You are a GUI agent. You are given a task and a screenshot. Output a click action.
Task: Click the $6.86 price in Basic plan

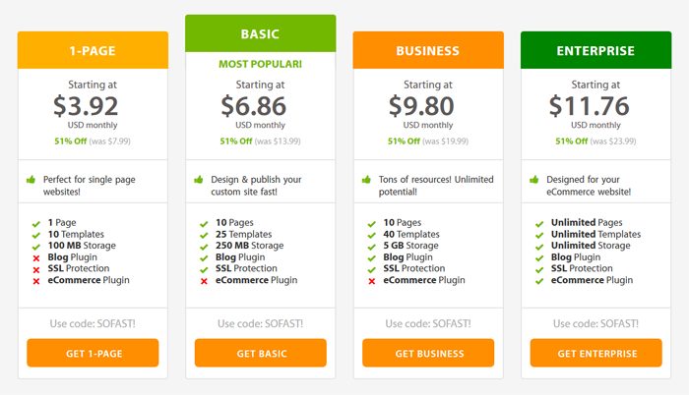[x=254, y=106]
